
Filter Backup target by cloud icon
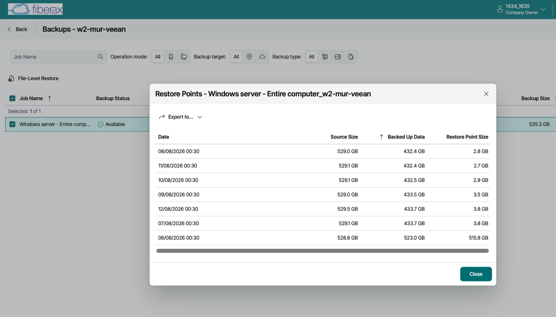[x=262, y=57]
